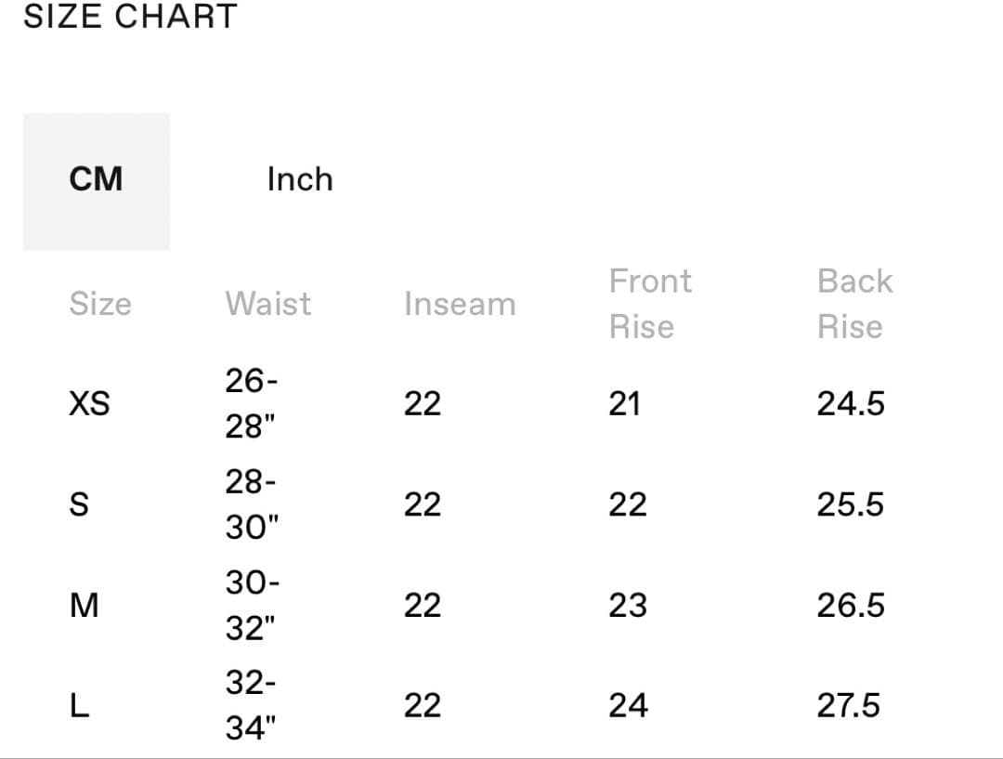
Task: Click the 25.5 back rise value
Action: point(851,505)
